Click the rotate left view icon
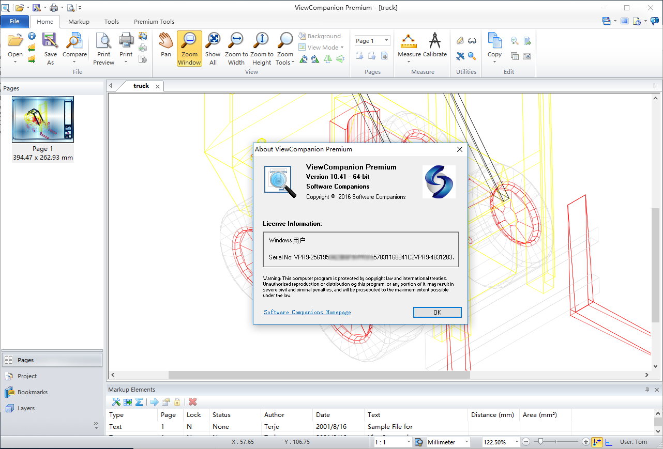This screenshot has width=663, height=449. point(303,59)
